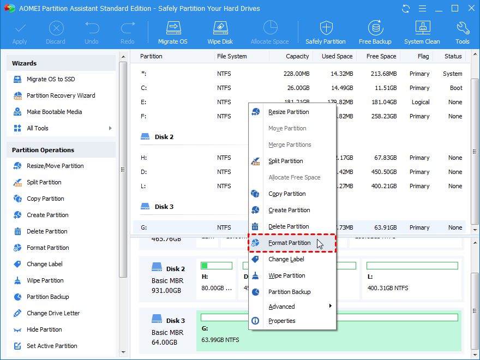The height and width of the screenshot is (360, 480).
Task: Select Wipe Partition in context menu
Action: 292,275
